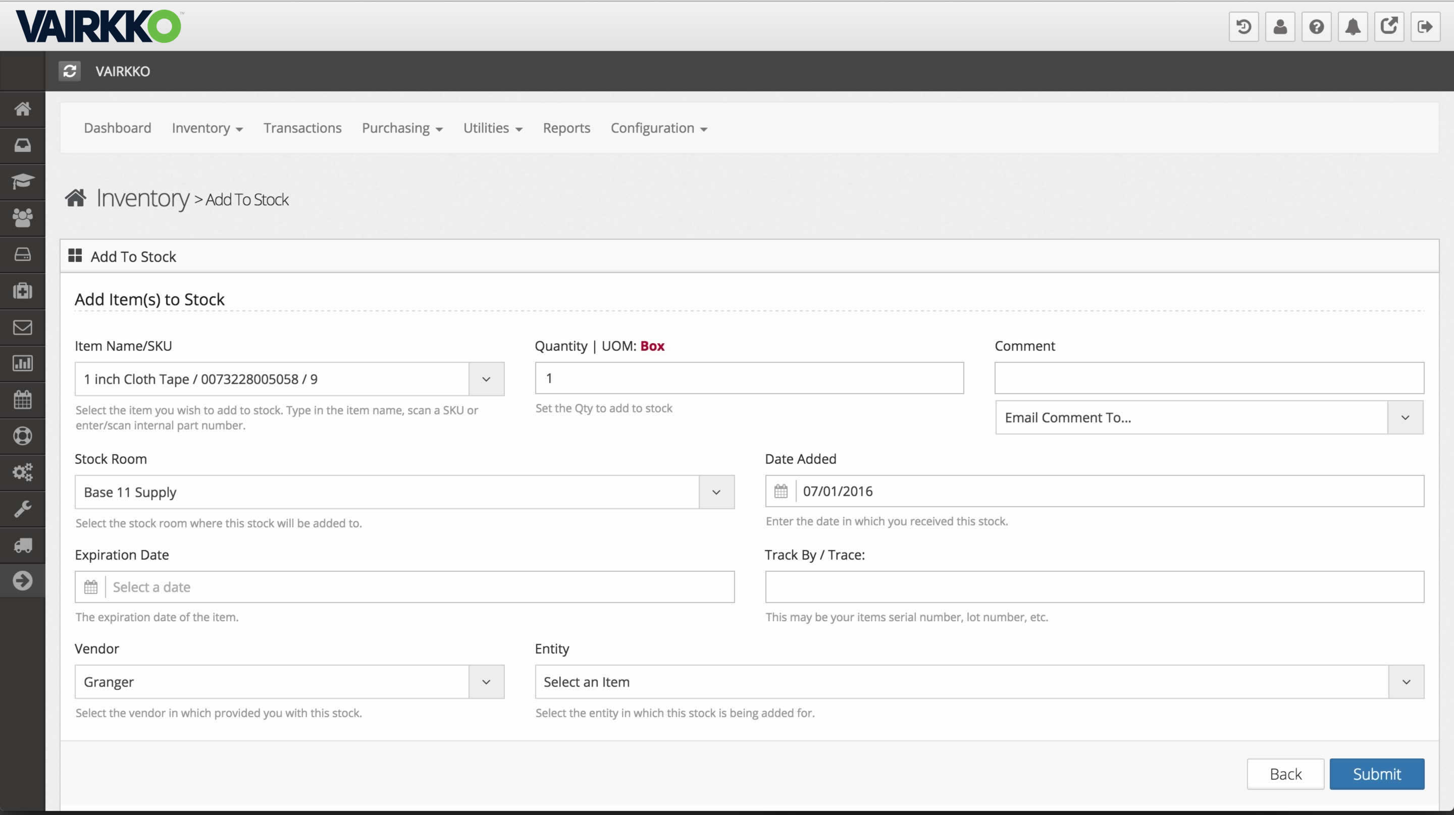The width and height of the screenshot is (1454, 815).
Task: Click the Comment text field
Action: [1209, 378]
